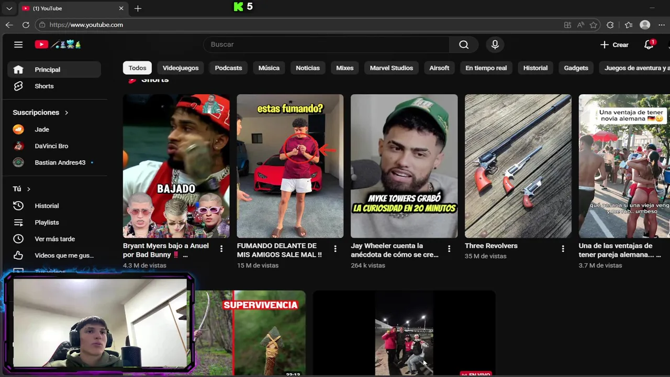Open estas fumando short thumbnail
The image size is (670, 377).
tap(290, 166)
